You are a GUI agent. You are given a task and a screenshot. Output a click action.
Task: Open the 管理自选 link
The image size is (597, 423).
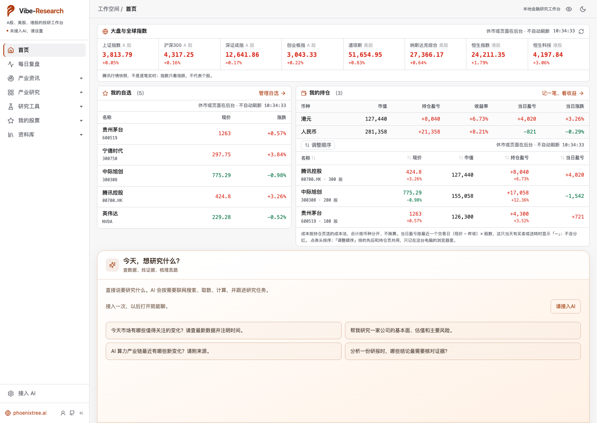coord(272,93)
